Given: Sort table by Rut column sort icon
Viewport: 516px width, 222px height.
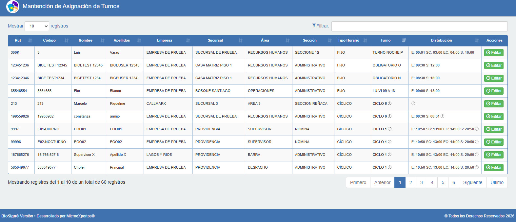Looking at the screenshot, I should pyautogui.click(x=30, y=41).
